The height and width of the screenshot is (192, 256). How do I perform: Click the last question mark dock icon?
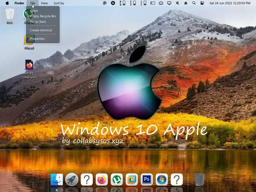click(x=177, y=179)
